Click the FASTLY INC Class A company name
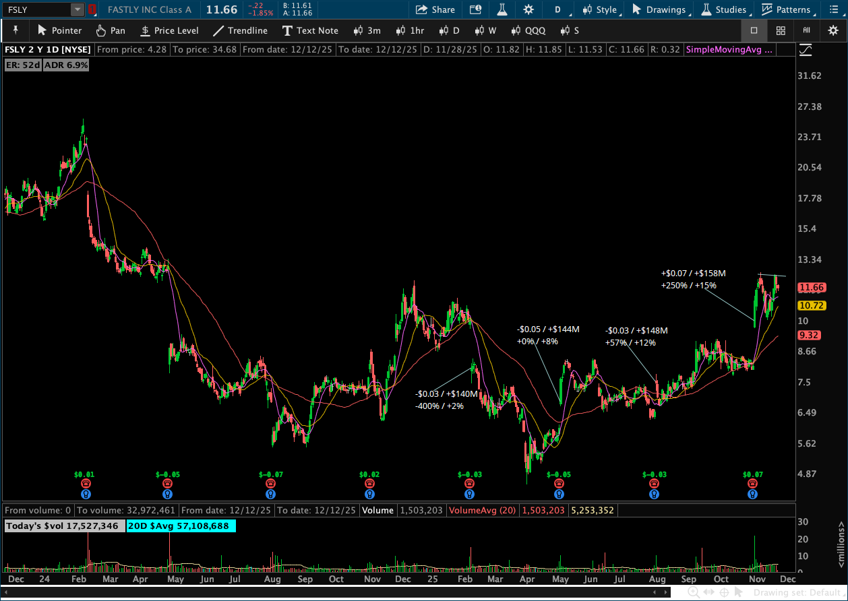Image resolution: width=848 pixels, height=601 pixels. tap(150, 9)
